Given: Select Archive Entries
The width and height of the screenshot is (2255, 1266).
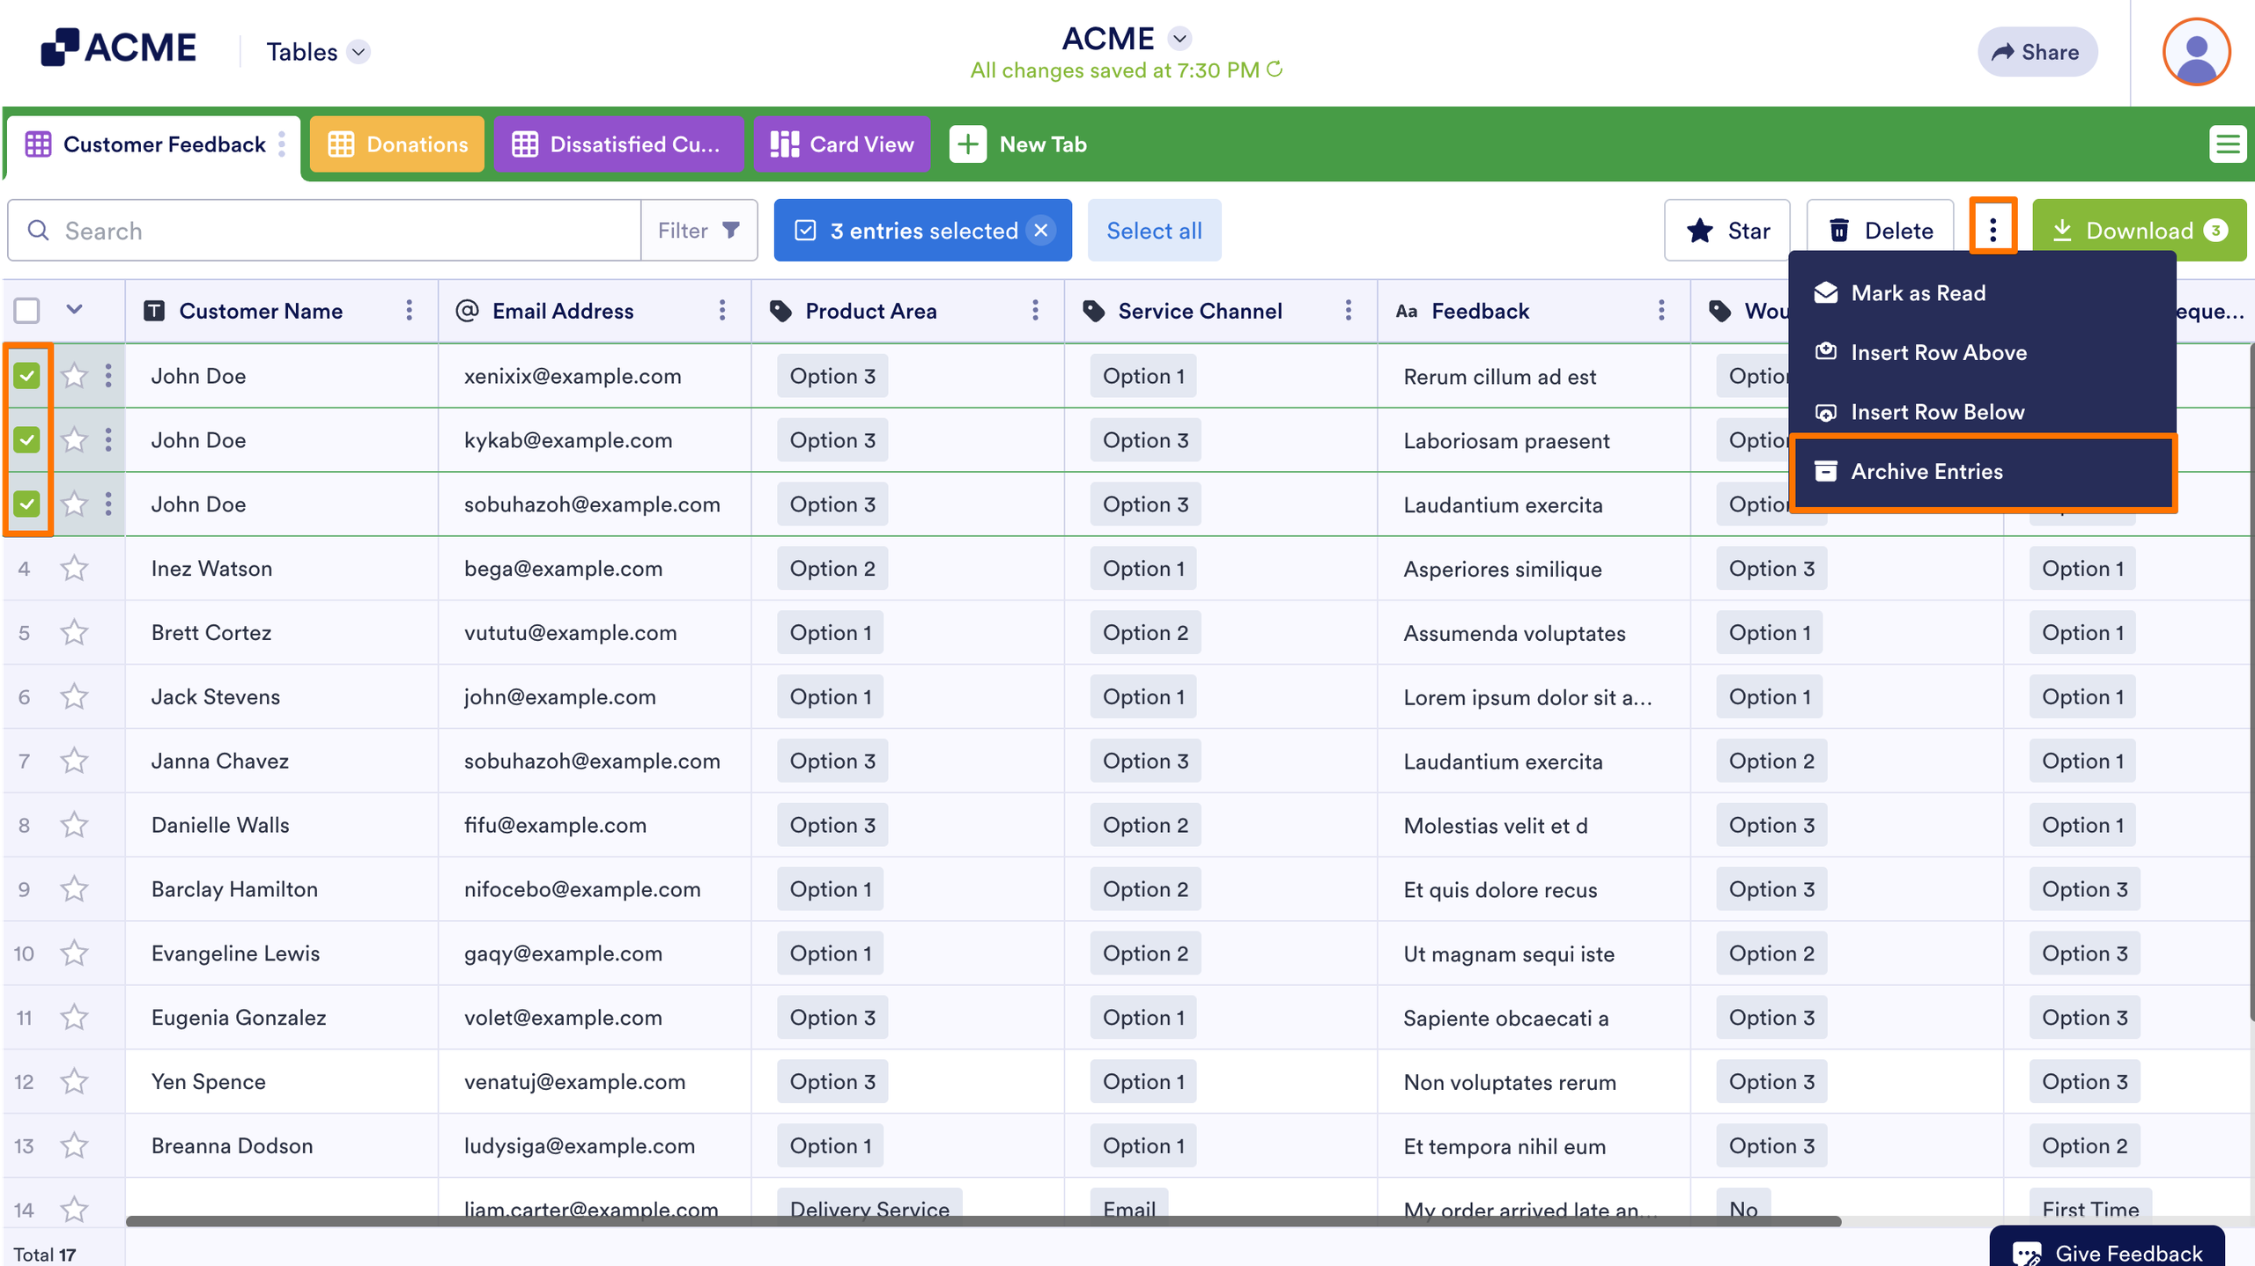Looking at the screenshot, I should click(1983, 472).
